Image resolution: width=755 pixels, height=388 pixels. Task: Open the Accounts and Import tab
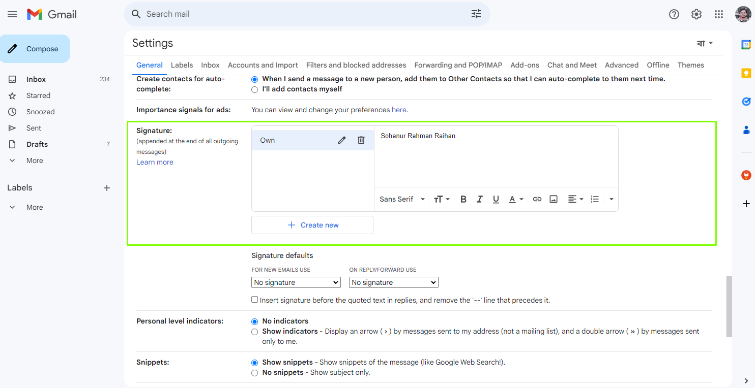tap(263, 65)
